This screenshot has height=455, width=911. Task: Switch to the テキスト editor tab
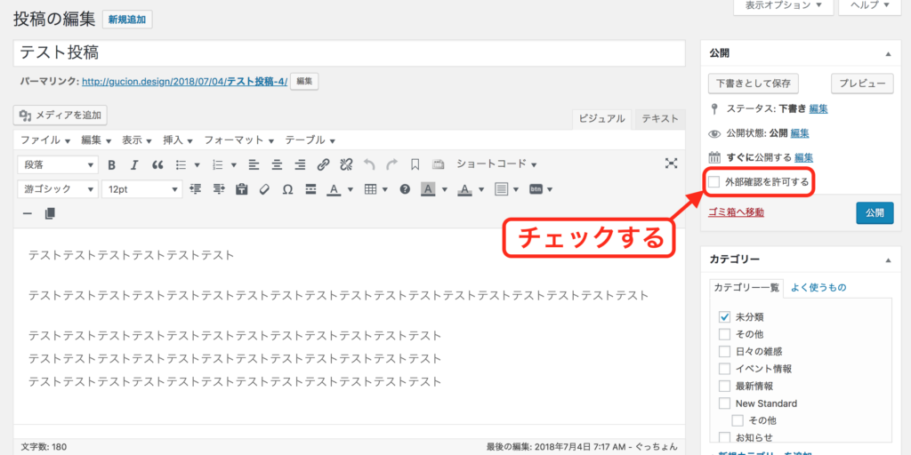tap(660, 118)
